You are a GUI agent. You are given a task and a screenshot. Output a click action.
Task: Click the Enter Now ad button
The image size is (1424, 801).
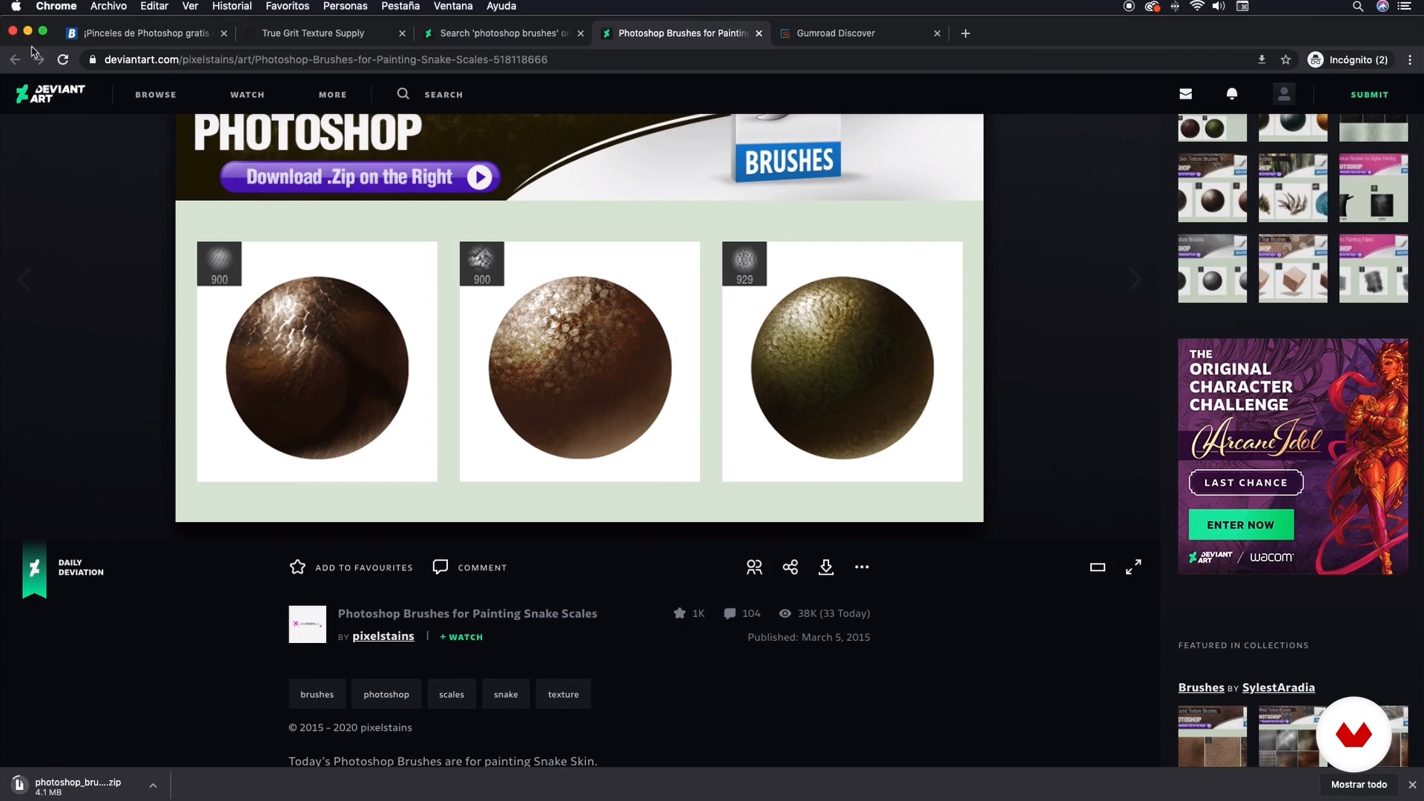click(x=1241, y=524)
